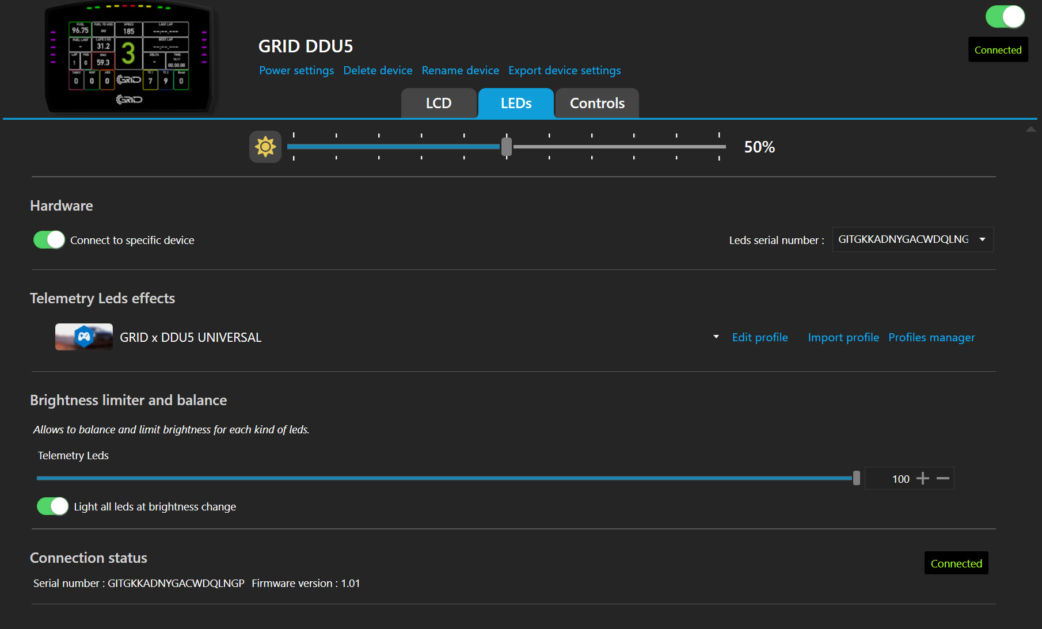1042x629 pixels.
Task: Open Power settings
Action: pyautogui.click(x=296, y=70)
